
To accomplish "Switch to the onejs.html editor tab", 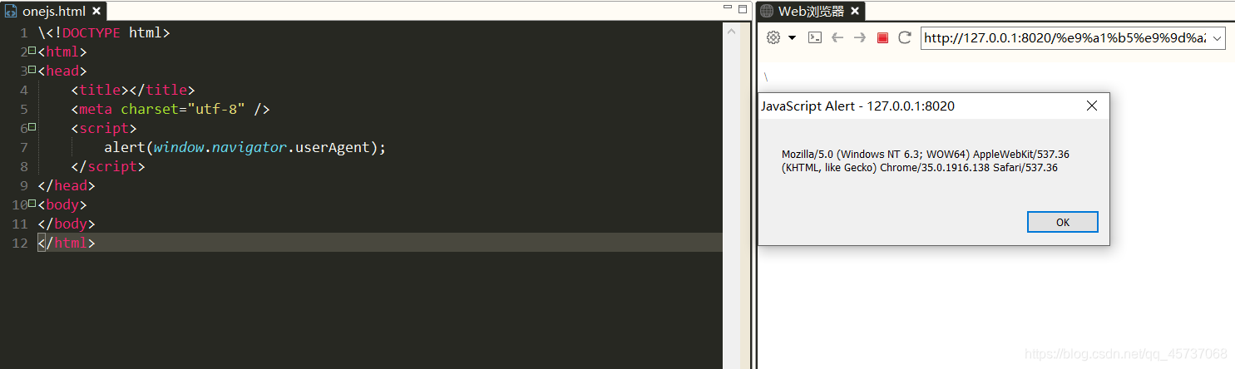I will click(53, 12).
